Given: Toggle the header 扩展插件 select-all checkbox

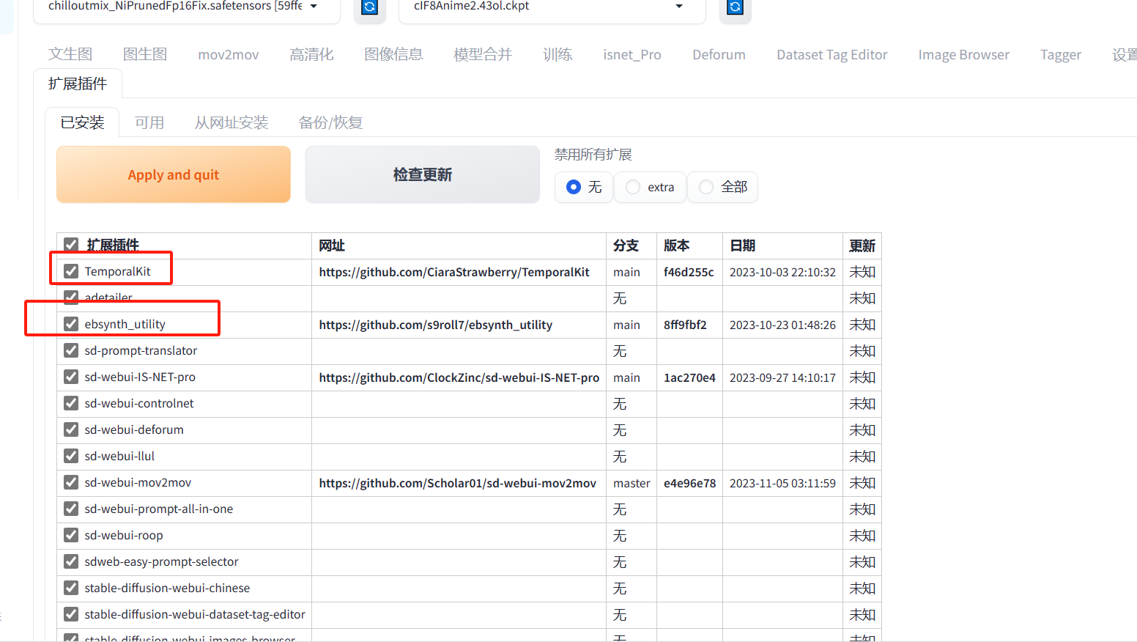Looking at the screenshot, I should pyautogui.click(x=71, y=245).
